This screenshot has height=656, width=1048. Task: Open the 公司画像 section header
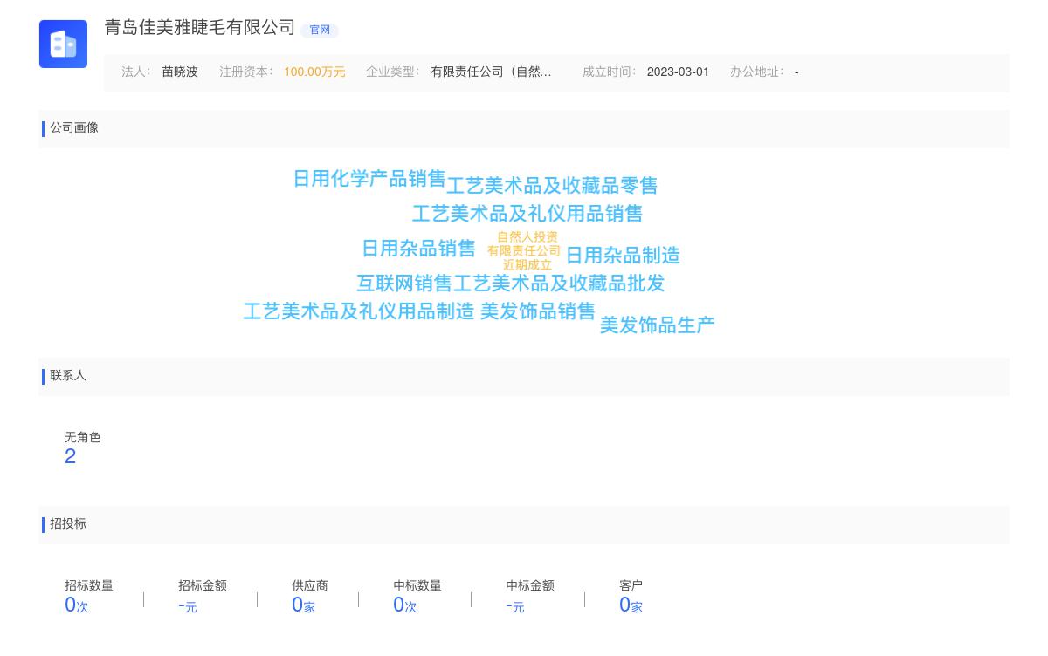(74, 128)
